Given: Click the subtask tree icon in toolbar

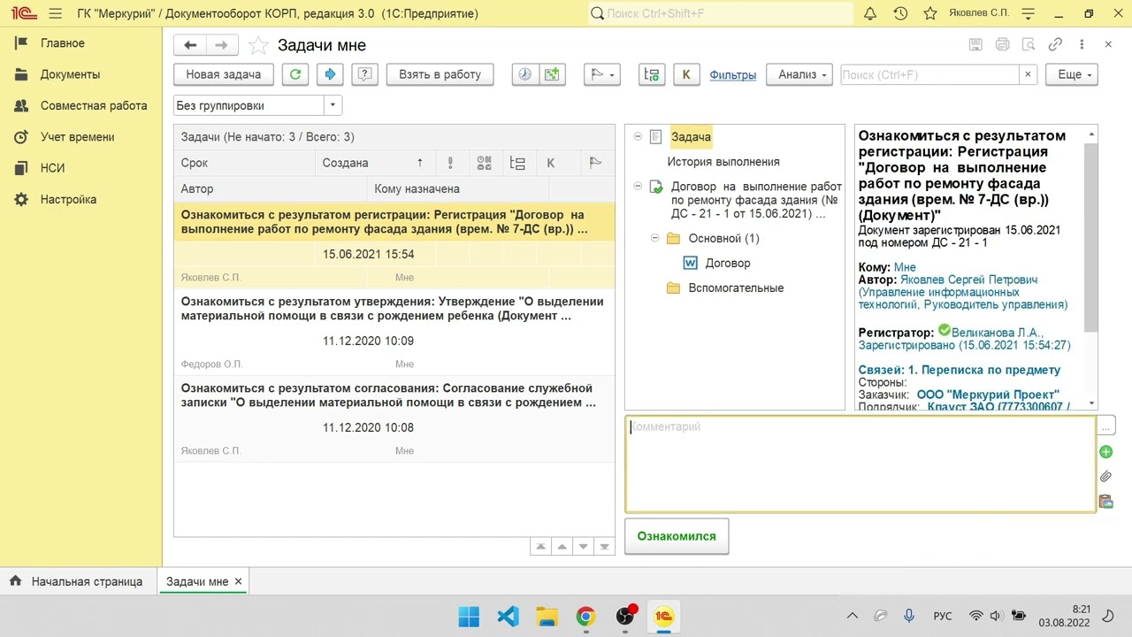Looking at the screenshot, I should coord(652,74).
